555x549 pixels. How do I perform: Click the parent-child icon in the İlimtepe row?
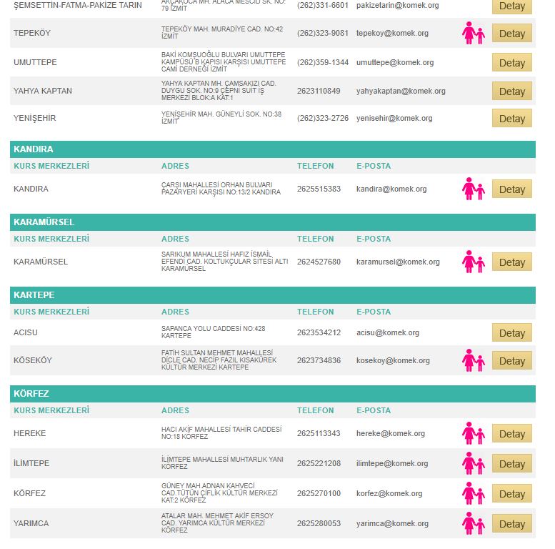point(473,464)
